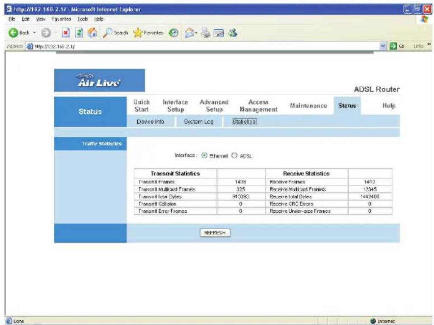Open the Mail icon dropdown arrow
This screenshot has height=325, width=434.
(x=196, y=33)
